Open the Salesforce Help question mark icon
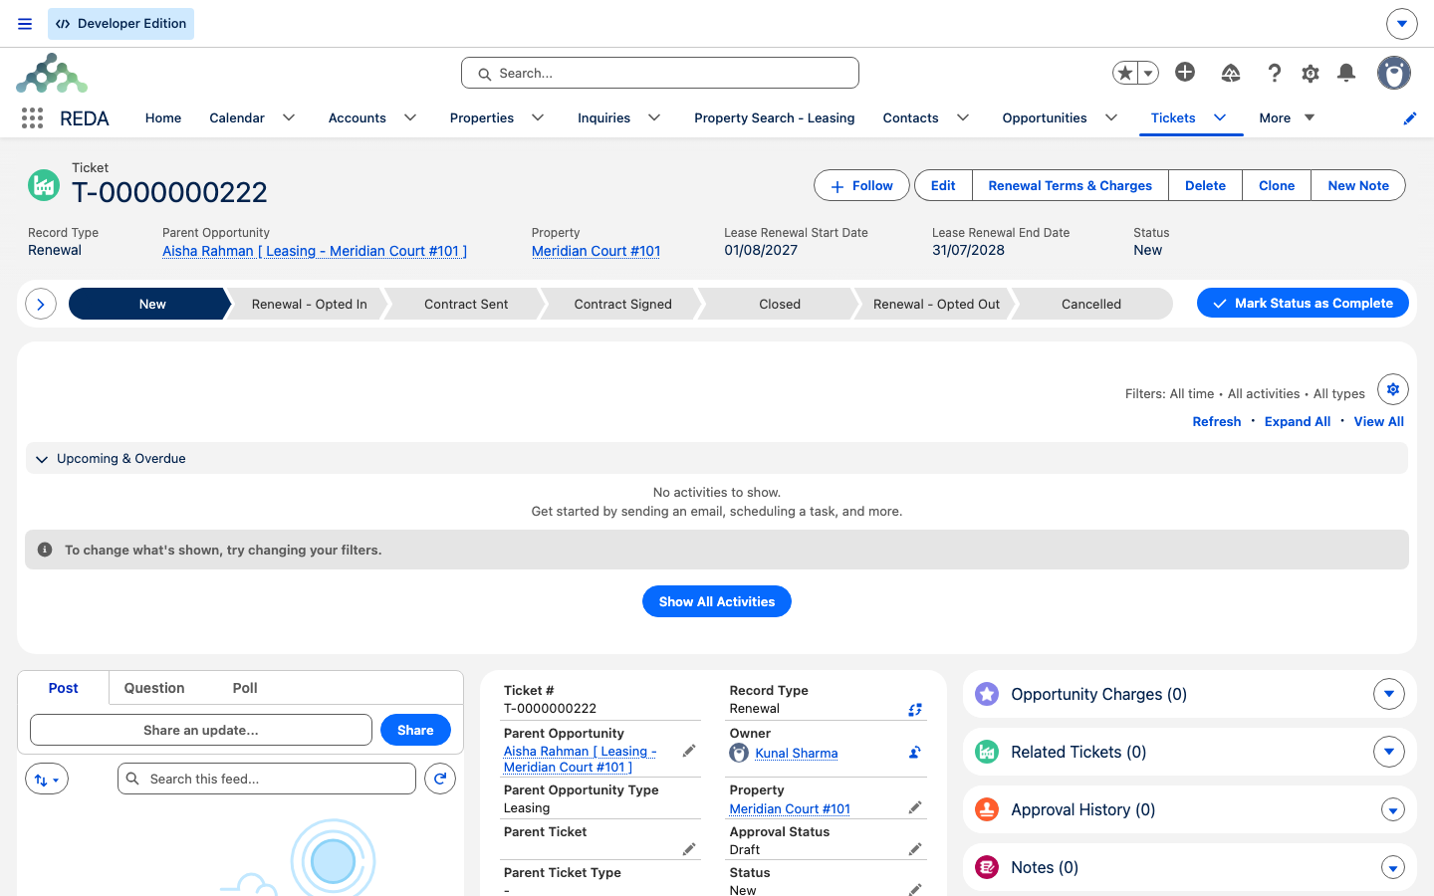This screenshot has height=896, width=1434. pos(1274,73)
